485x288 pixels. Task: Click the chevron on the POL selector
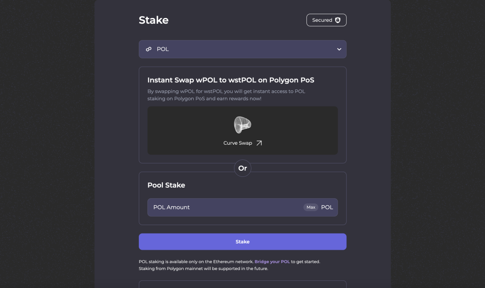tap(339, 49)
